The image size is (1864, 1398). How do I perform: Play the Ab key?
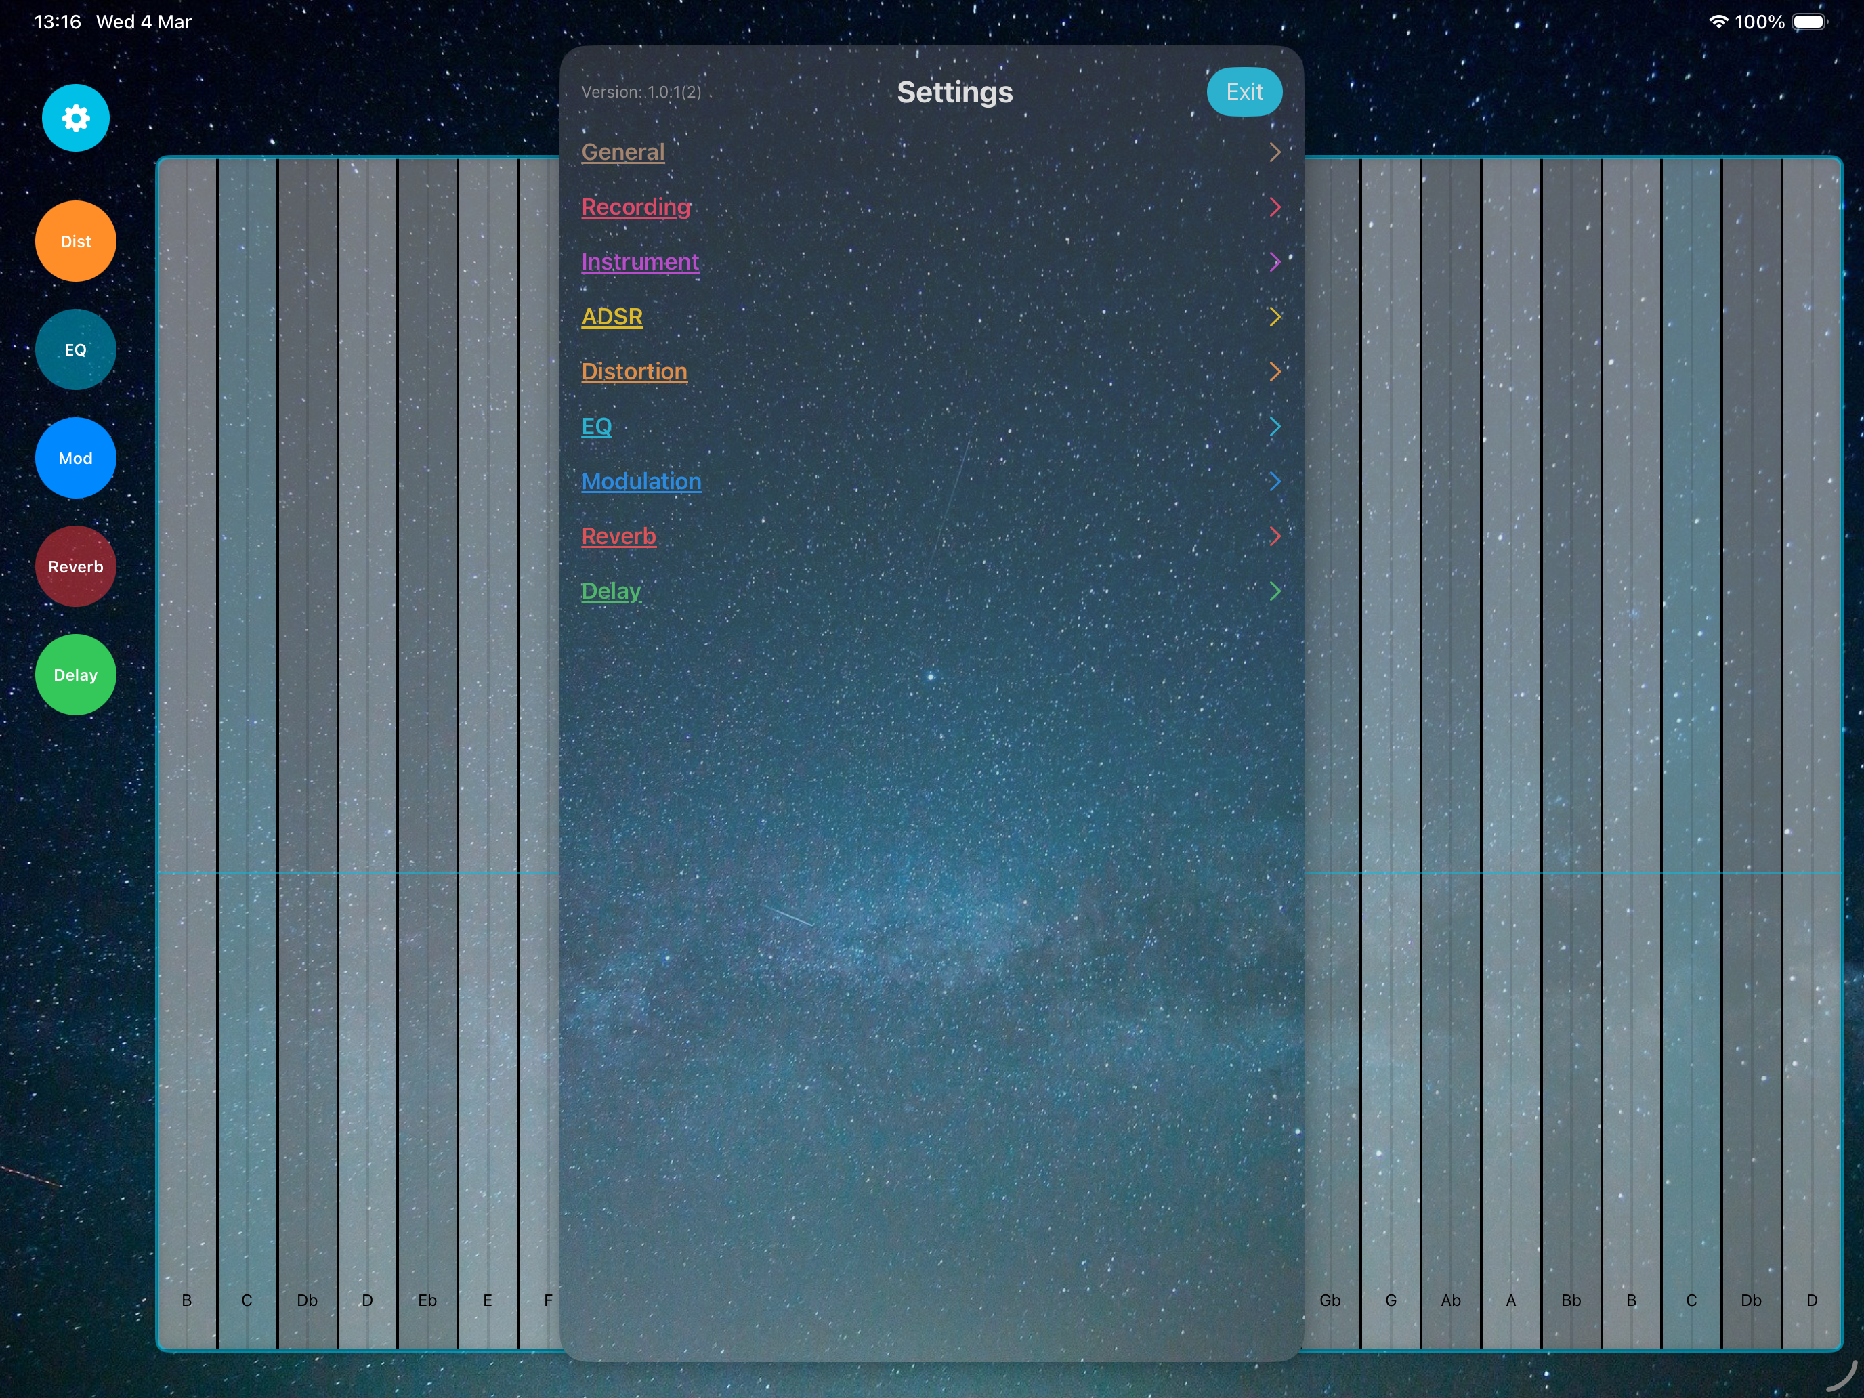coord(1451,753)
